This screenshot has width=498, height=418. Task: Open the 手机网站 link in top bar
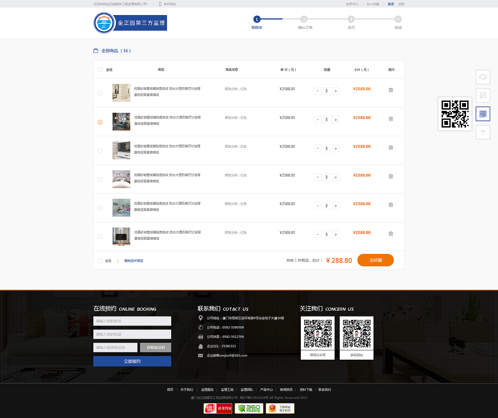170,4
